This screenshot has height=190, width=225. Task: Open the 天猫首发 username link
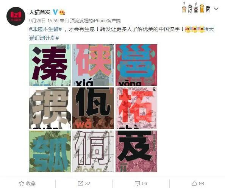click(40, 12)
